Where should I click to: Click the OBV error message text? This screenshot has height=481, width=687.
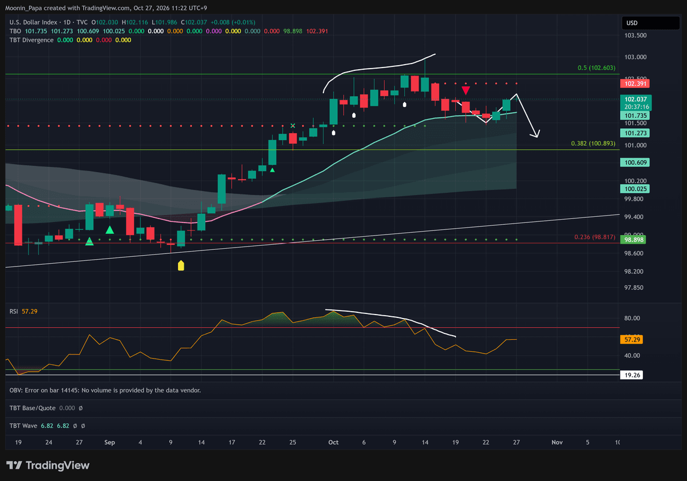pos(105,390)
